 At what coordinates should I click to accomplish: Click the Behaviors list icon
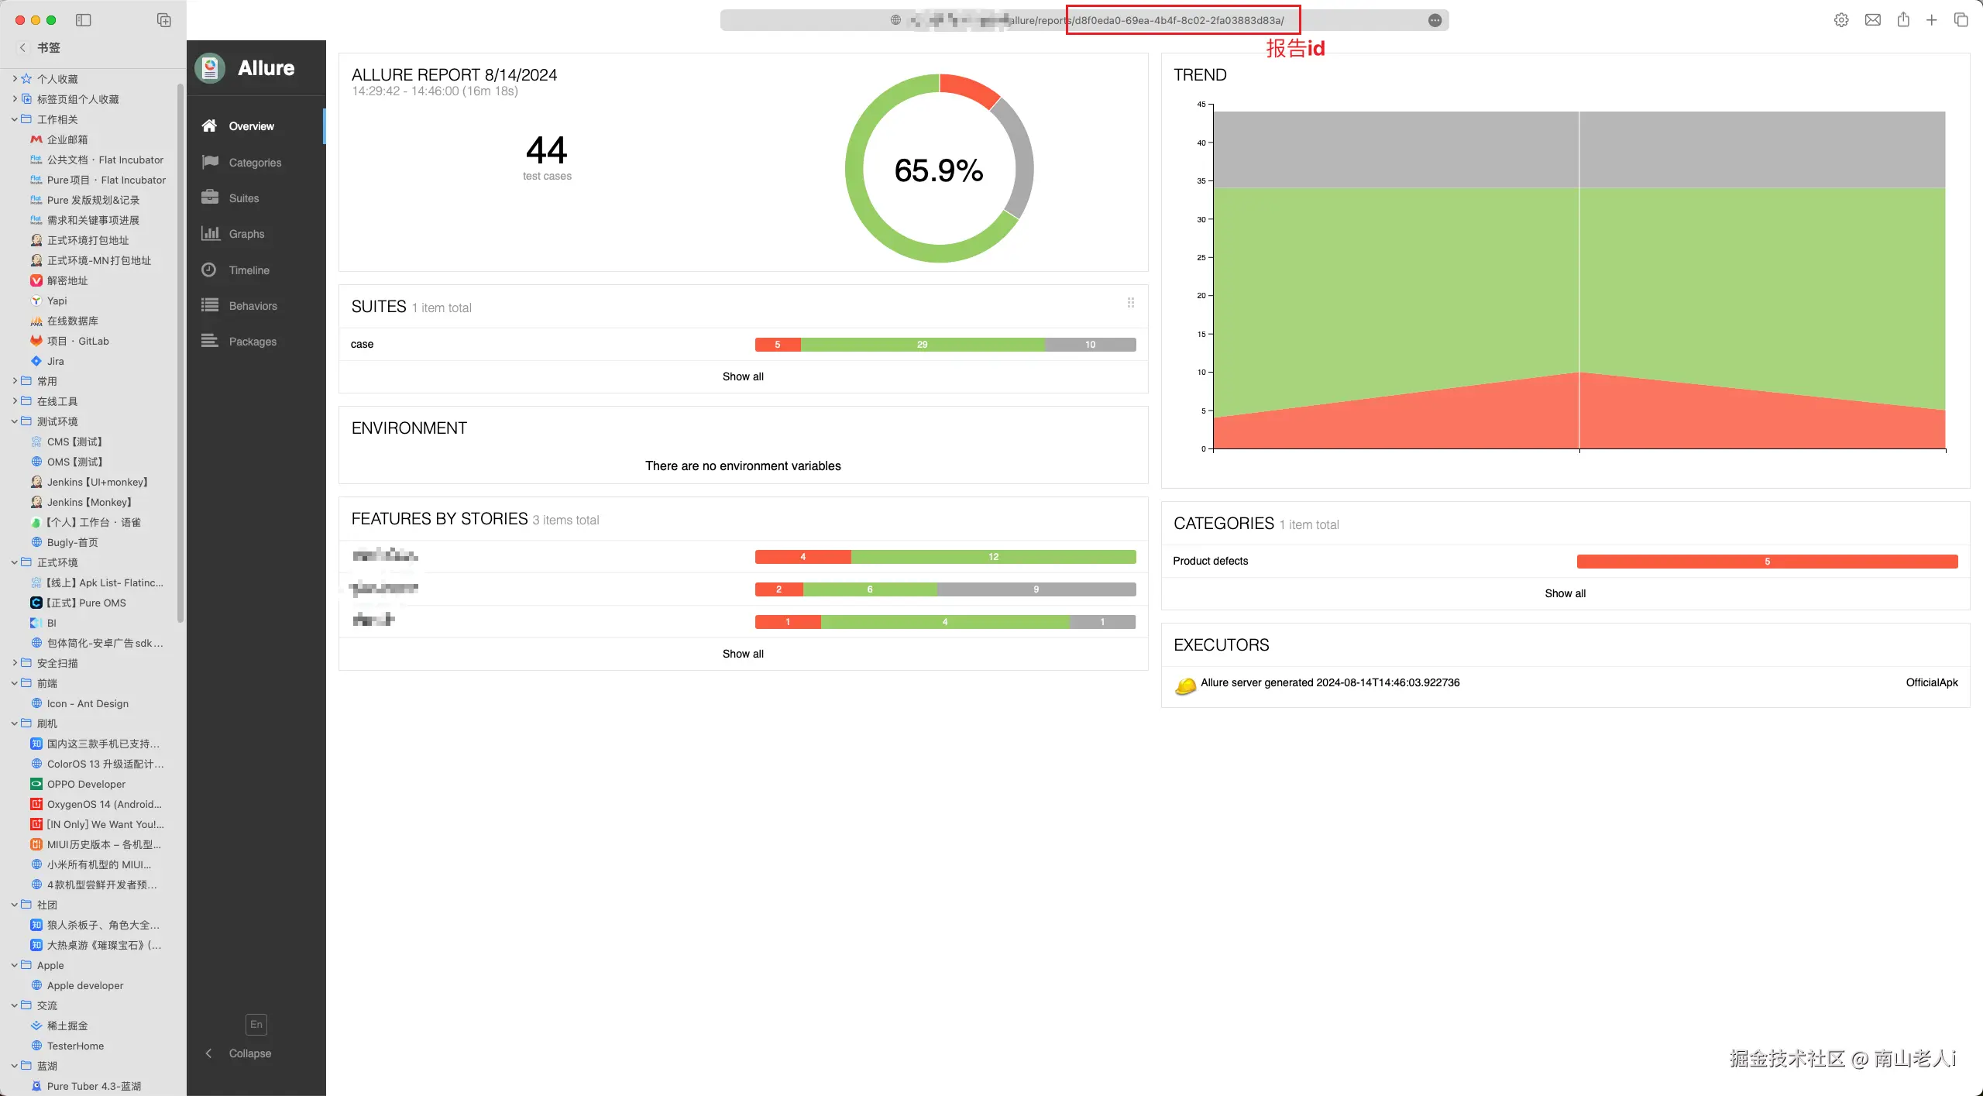point(210,305)
